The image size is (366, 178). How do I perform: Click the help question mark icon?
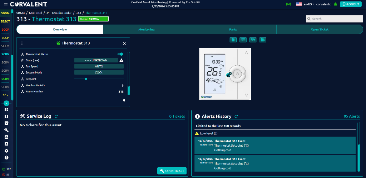tap(6, 158)
